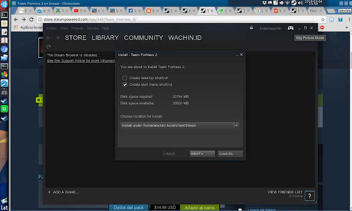This screenshot has width=352, height=211.
Task: Switch to the Blogger browser tab
Action: 152,10
